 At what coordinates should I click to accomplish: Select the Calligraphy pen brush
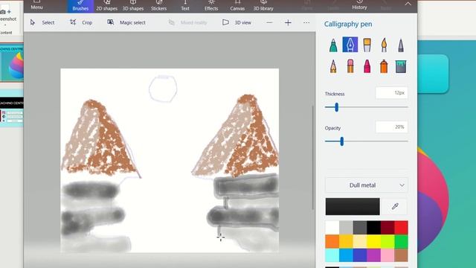click(350, 45)
